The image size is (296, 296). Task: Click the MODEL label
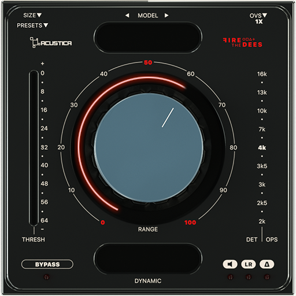[148, 16]
